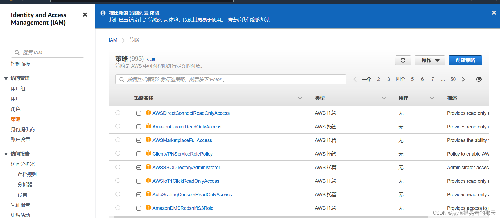500x218 pixels.
Task: Open 凭证报告 in sidebar
Action: click(x=20, y=205)
